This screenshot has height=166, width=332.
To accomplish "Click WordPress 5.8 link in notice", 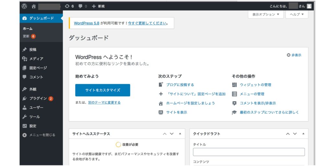I will [87, 23].
